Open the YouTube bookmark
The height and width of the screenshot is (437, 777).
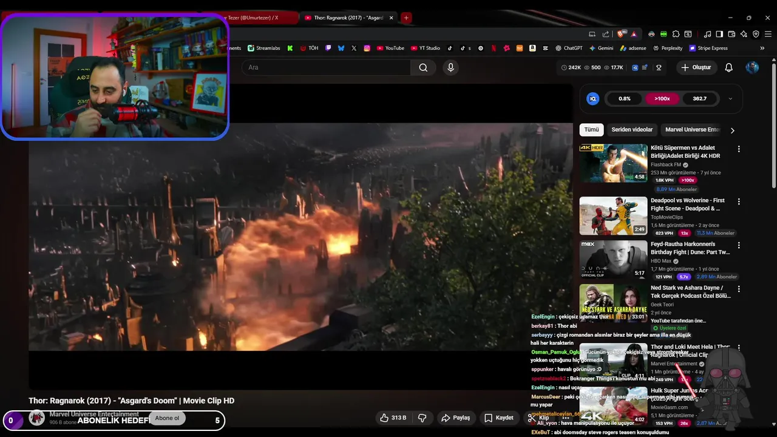click(x=390, y=48)
